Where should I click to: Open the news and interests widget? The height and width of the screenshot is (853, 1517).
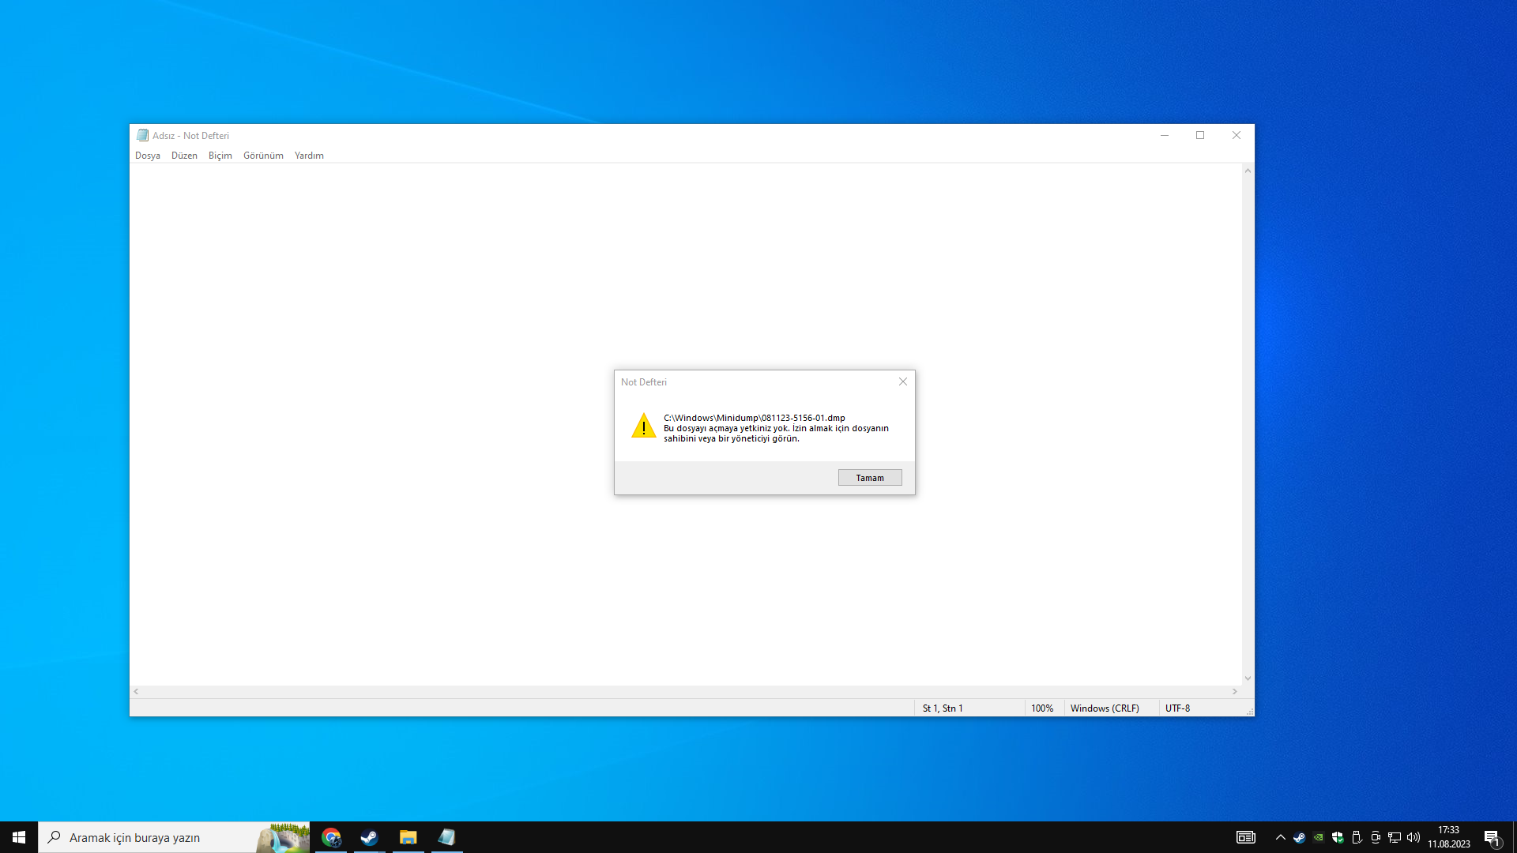tap(1245, 837)
